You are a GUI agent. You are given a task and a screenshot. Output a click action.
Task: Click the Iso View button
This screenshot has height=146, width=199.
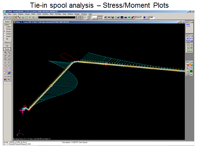tap(7, 76)
